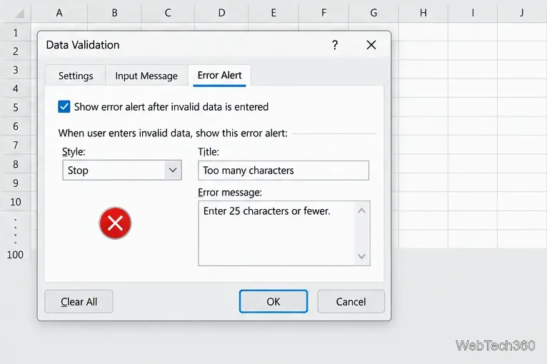Click the error message scroll down arrow

click(x=362, y=256)
